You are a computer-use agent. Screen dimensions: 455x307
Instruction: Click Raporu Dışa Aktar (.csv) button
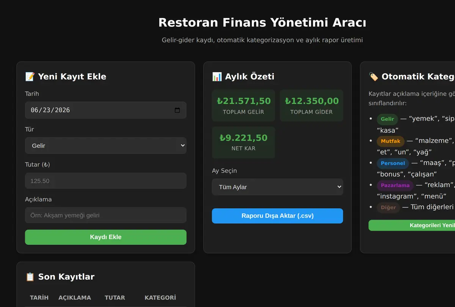278,216
